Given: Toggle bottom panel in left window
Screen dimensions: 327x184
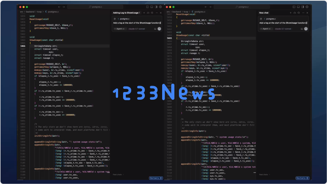Looking at the screenshot, I should [152, 7].
